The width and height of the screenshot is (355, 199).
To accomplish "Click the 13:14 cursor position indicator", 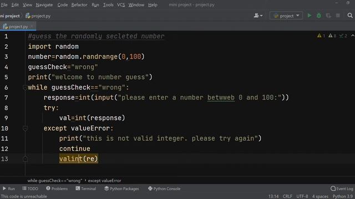I will coord(273,196).
